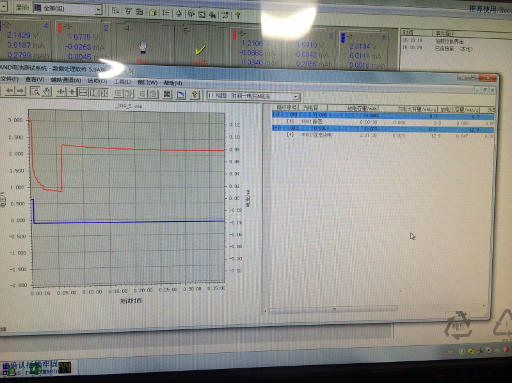
Task: Click the 放电比容量/mAh/g column header
Action: pos(459,109)
